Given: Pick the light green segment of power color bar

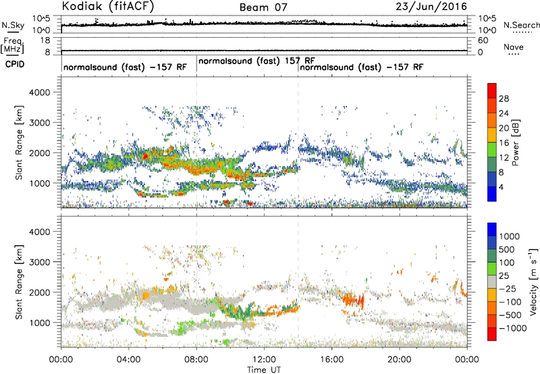Looking at the screenshot, I should tap(492, 149).
